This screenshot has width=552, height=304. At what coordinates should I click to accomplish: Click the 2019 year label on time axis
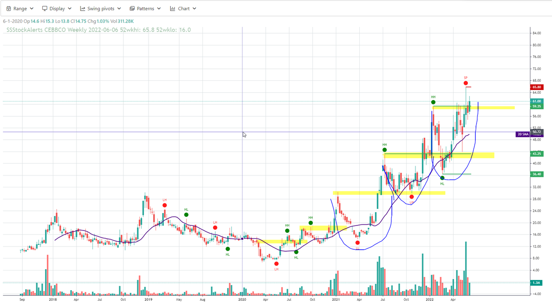(x=149, y=299)
